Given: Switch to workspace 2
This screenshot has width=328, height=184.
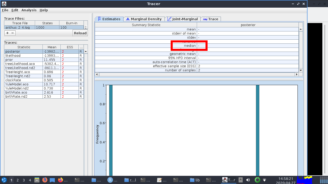Looking at the screenshot, I should pos(17,180).
